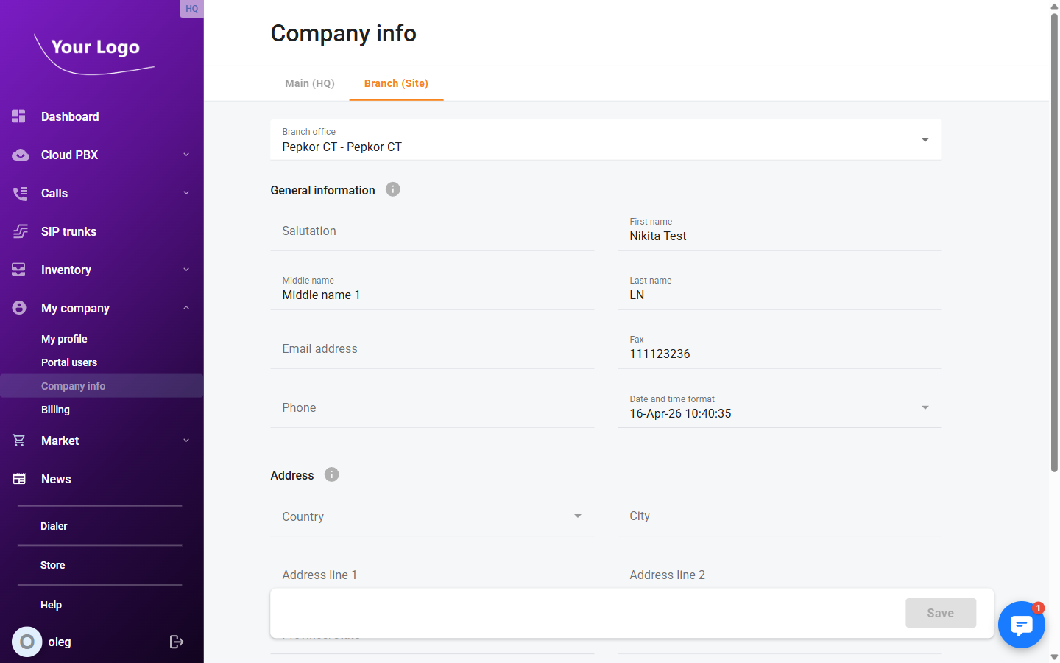Click the logout icon next to oleg
Image resolution: width=1060 pixels, height=663 pixels.
(x=177, y=642)
